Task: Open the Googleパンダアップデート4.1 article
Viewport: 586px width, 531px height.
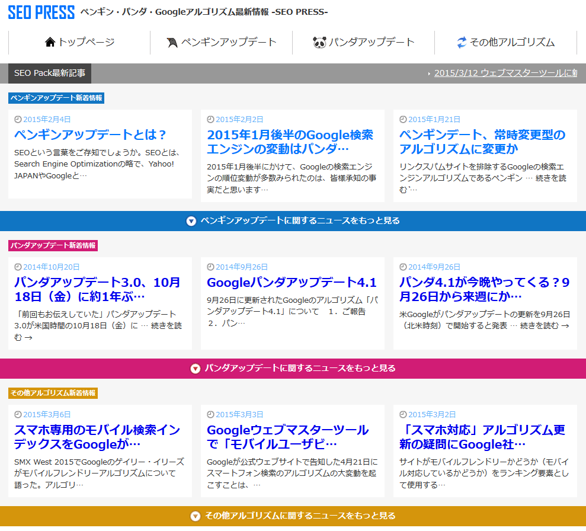Action: [x=292, y=282]
